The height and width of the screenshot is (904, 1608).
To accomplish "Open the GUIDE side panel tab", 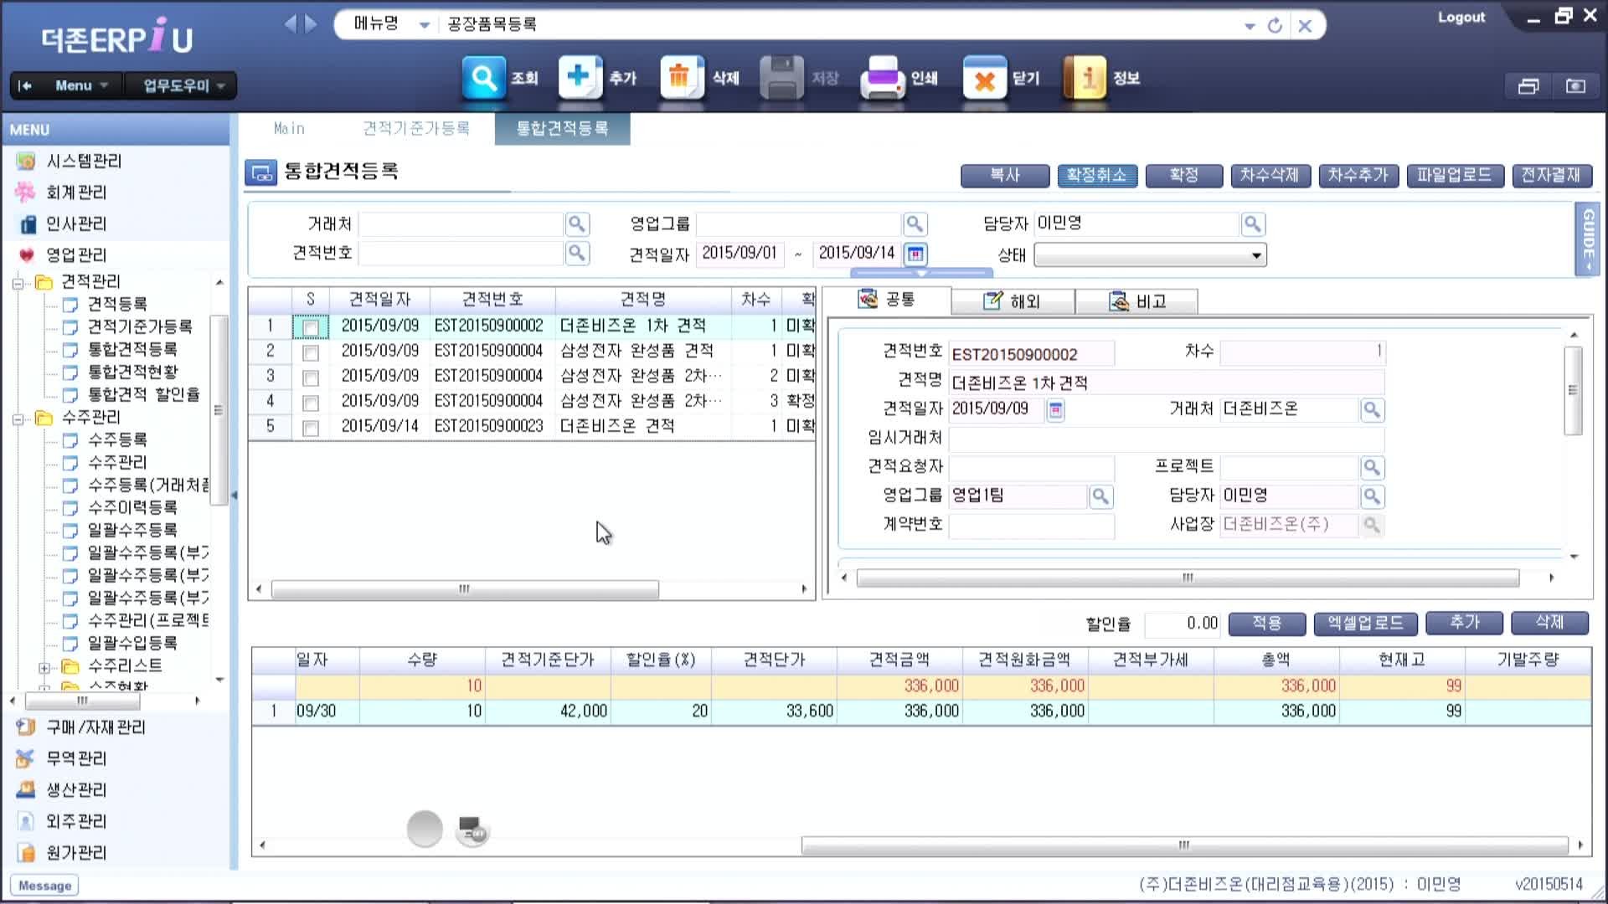I will [x=1587, y=239].
